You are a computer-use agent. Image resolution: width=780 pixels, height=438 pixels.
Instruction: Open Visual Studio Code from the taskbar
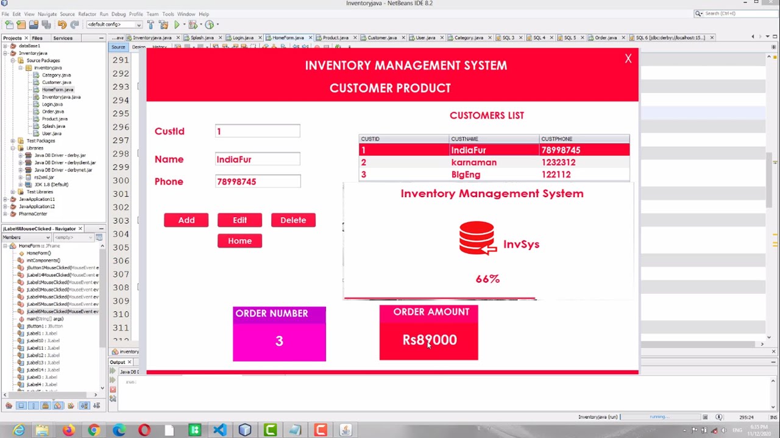(x=219, y=430)
